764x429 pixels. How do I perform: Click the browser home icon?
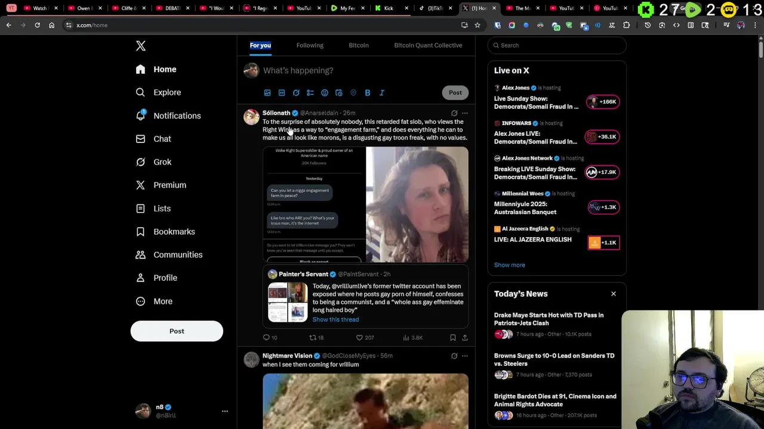tap(51, 25)
